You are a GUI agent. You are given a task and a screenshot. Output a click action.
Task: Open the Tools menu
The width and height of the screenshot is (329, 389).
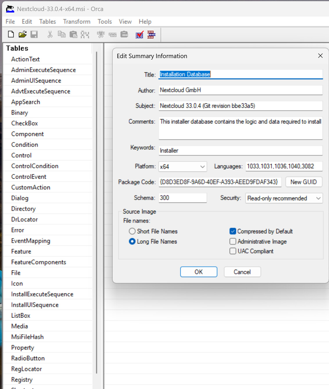[x=105, y=21]
